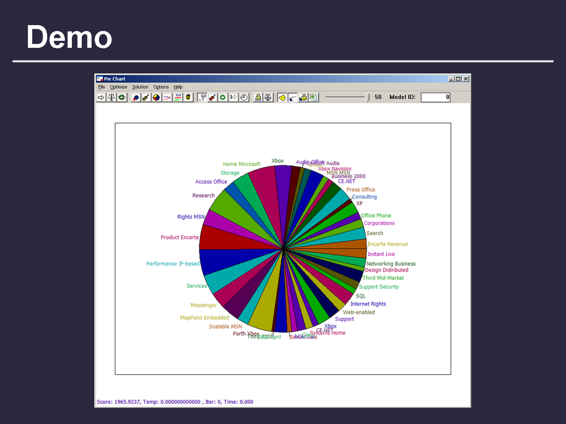Image resolution: width=566 pixels, height=424 pixels.
Task: Click the Model ID input field
Action: point(435,97)
